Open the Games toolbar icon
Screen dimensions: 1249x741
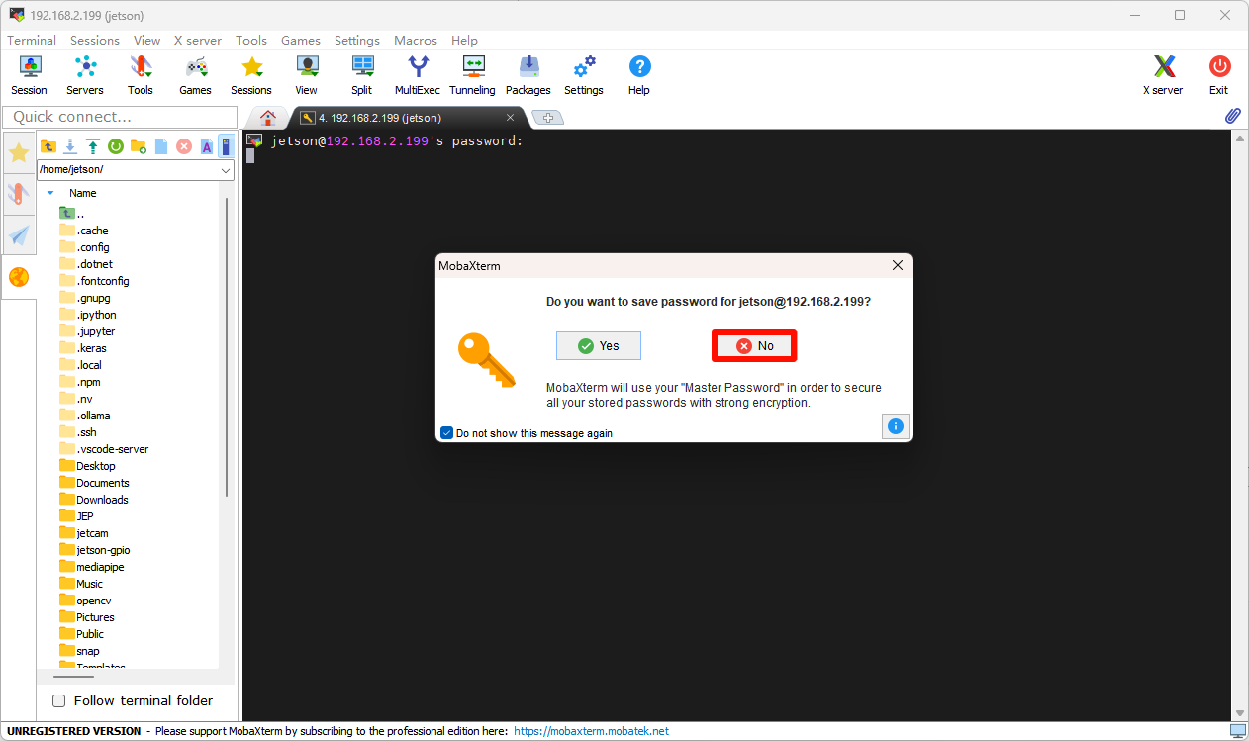click(196, 75)
